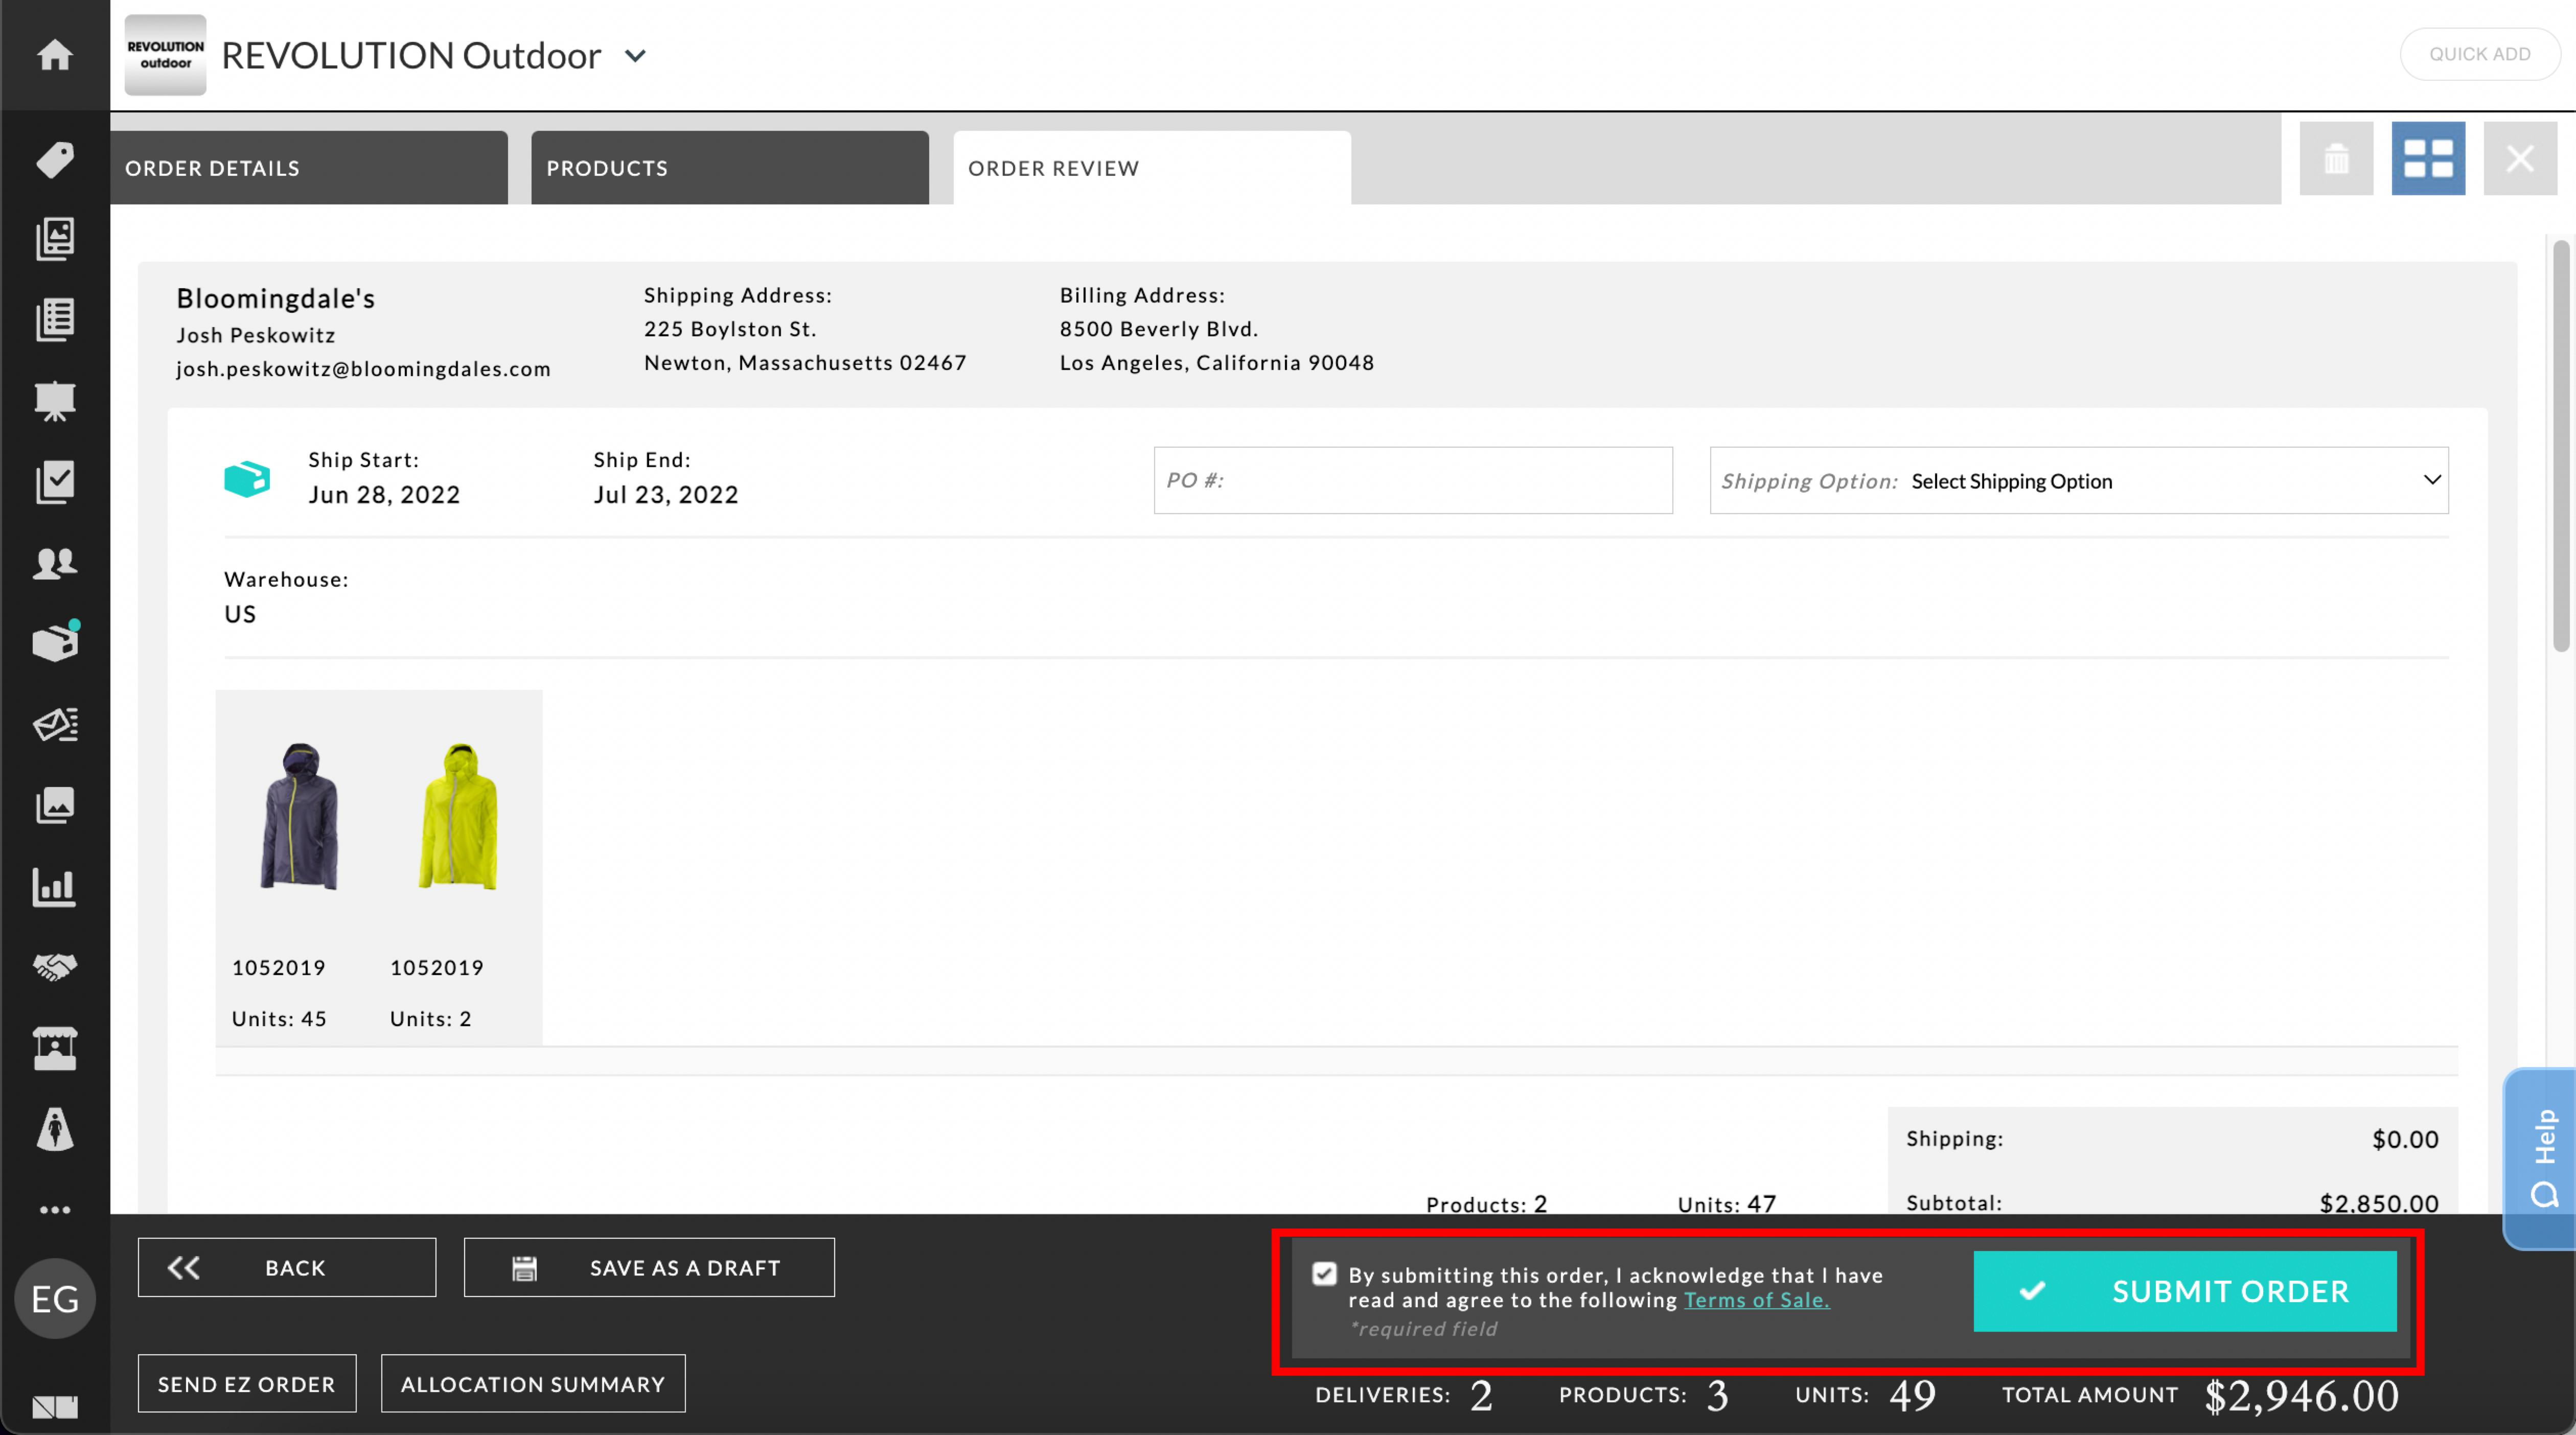Viewport: 2576px width, 1435px height.
Task: Click the Quick Add button
Action: [2480, 54]
